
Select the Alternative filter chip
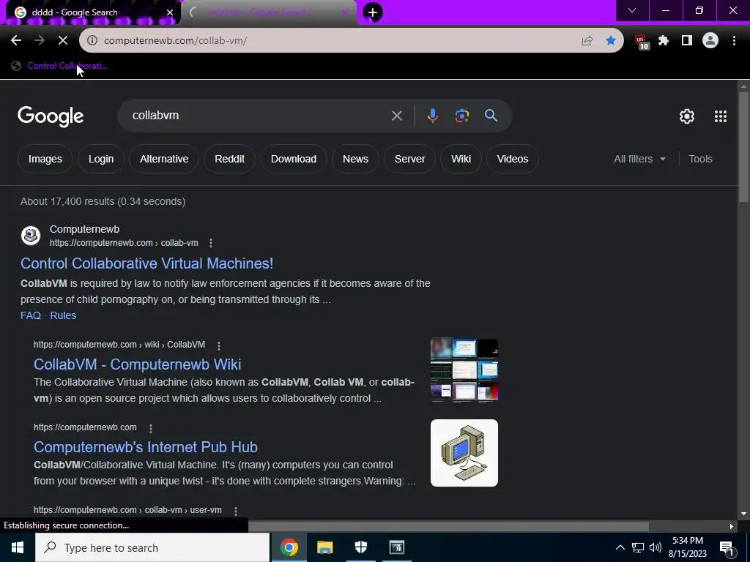coord(164,159)
